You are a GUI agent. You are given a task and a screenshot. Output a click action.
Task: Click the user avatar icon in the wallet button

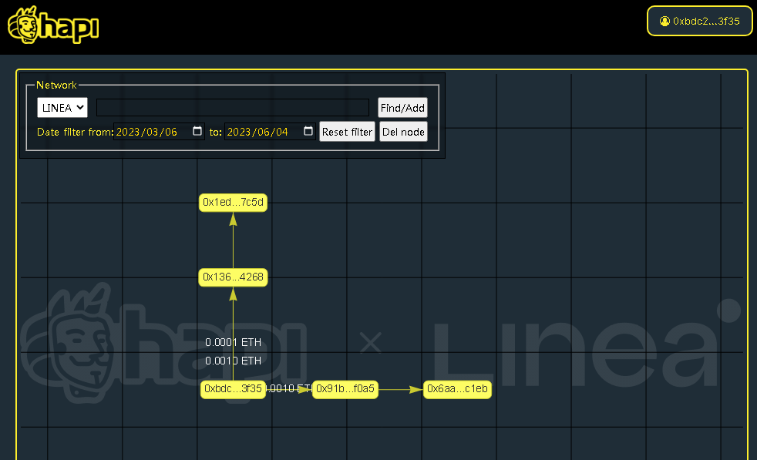pyautogui.click(x=664, y=22)
